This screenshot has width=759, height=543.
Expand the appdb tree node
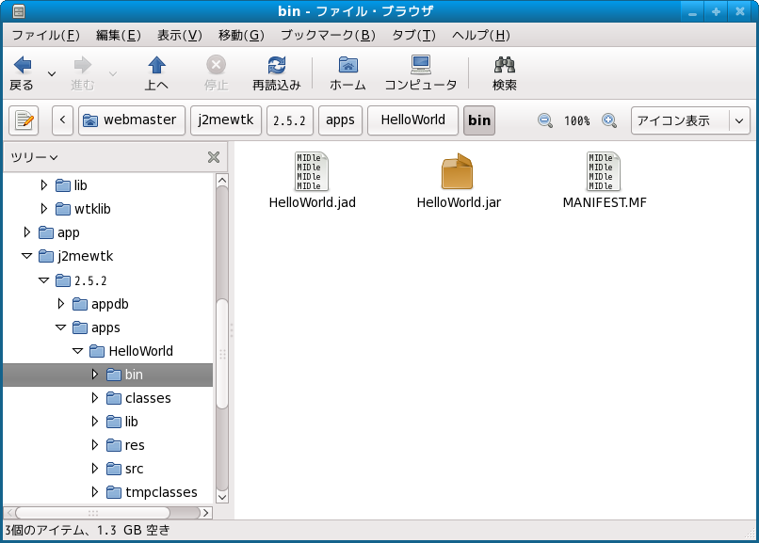click(60, 304)
